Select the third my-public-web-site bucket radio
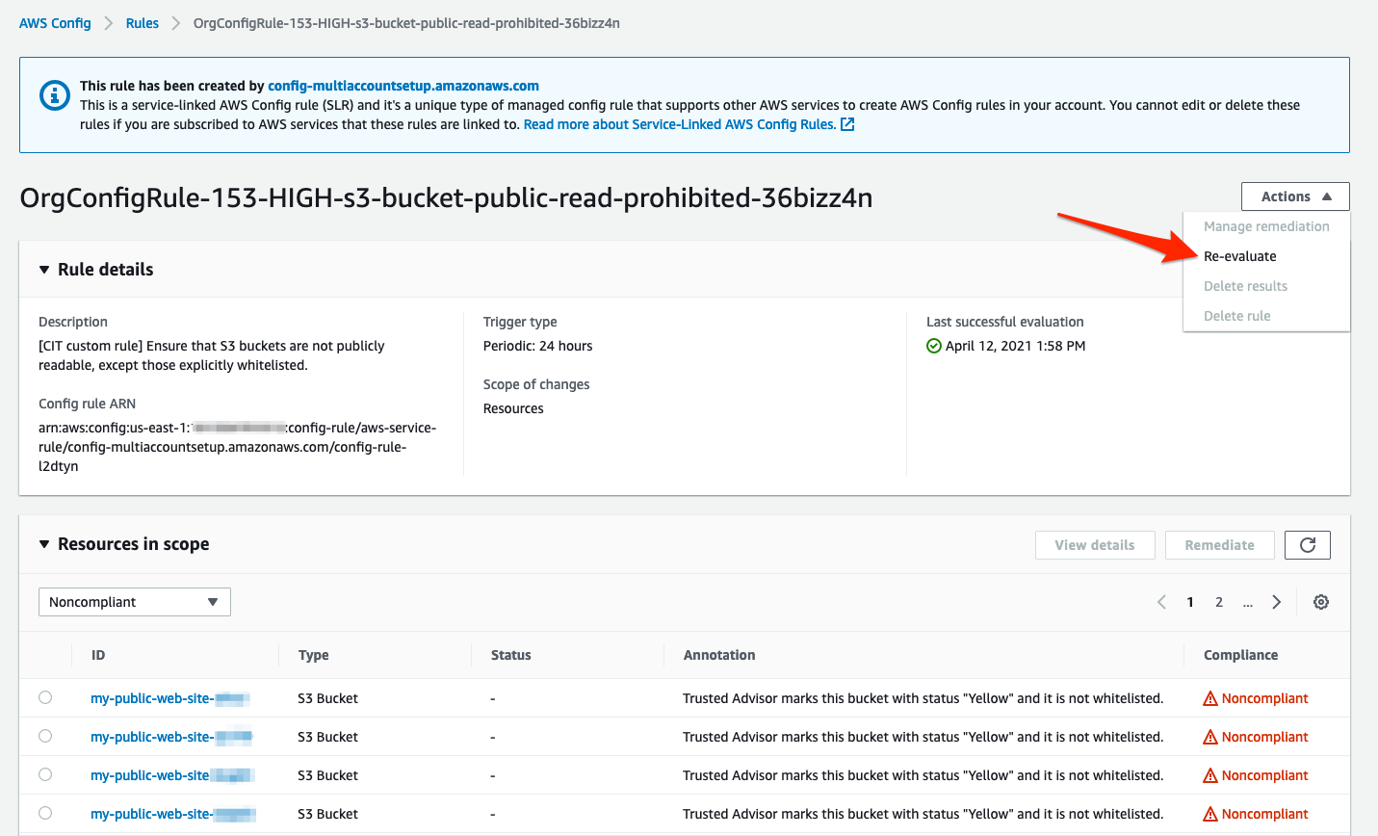Image resolution: width=1378 pixels, height=836 pixels. (45, 774)
